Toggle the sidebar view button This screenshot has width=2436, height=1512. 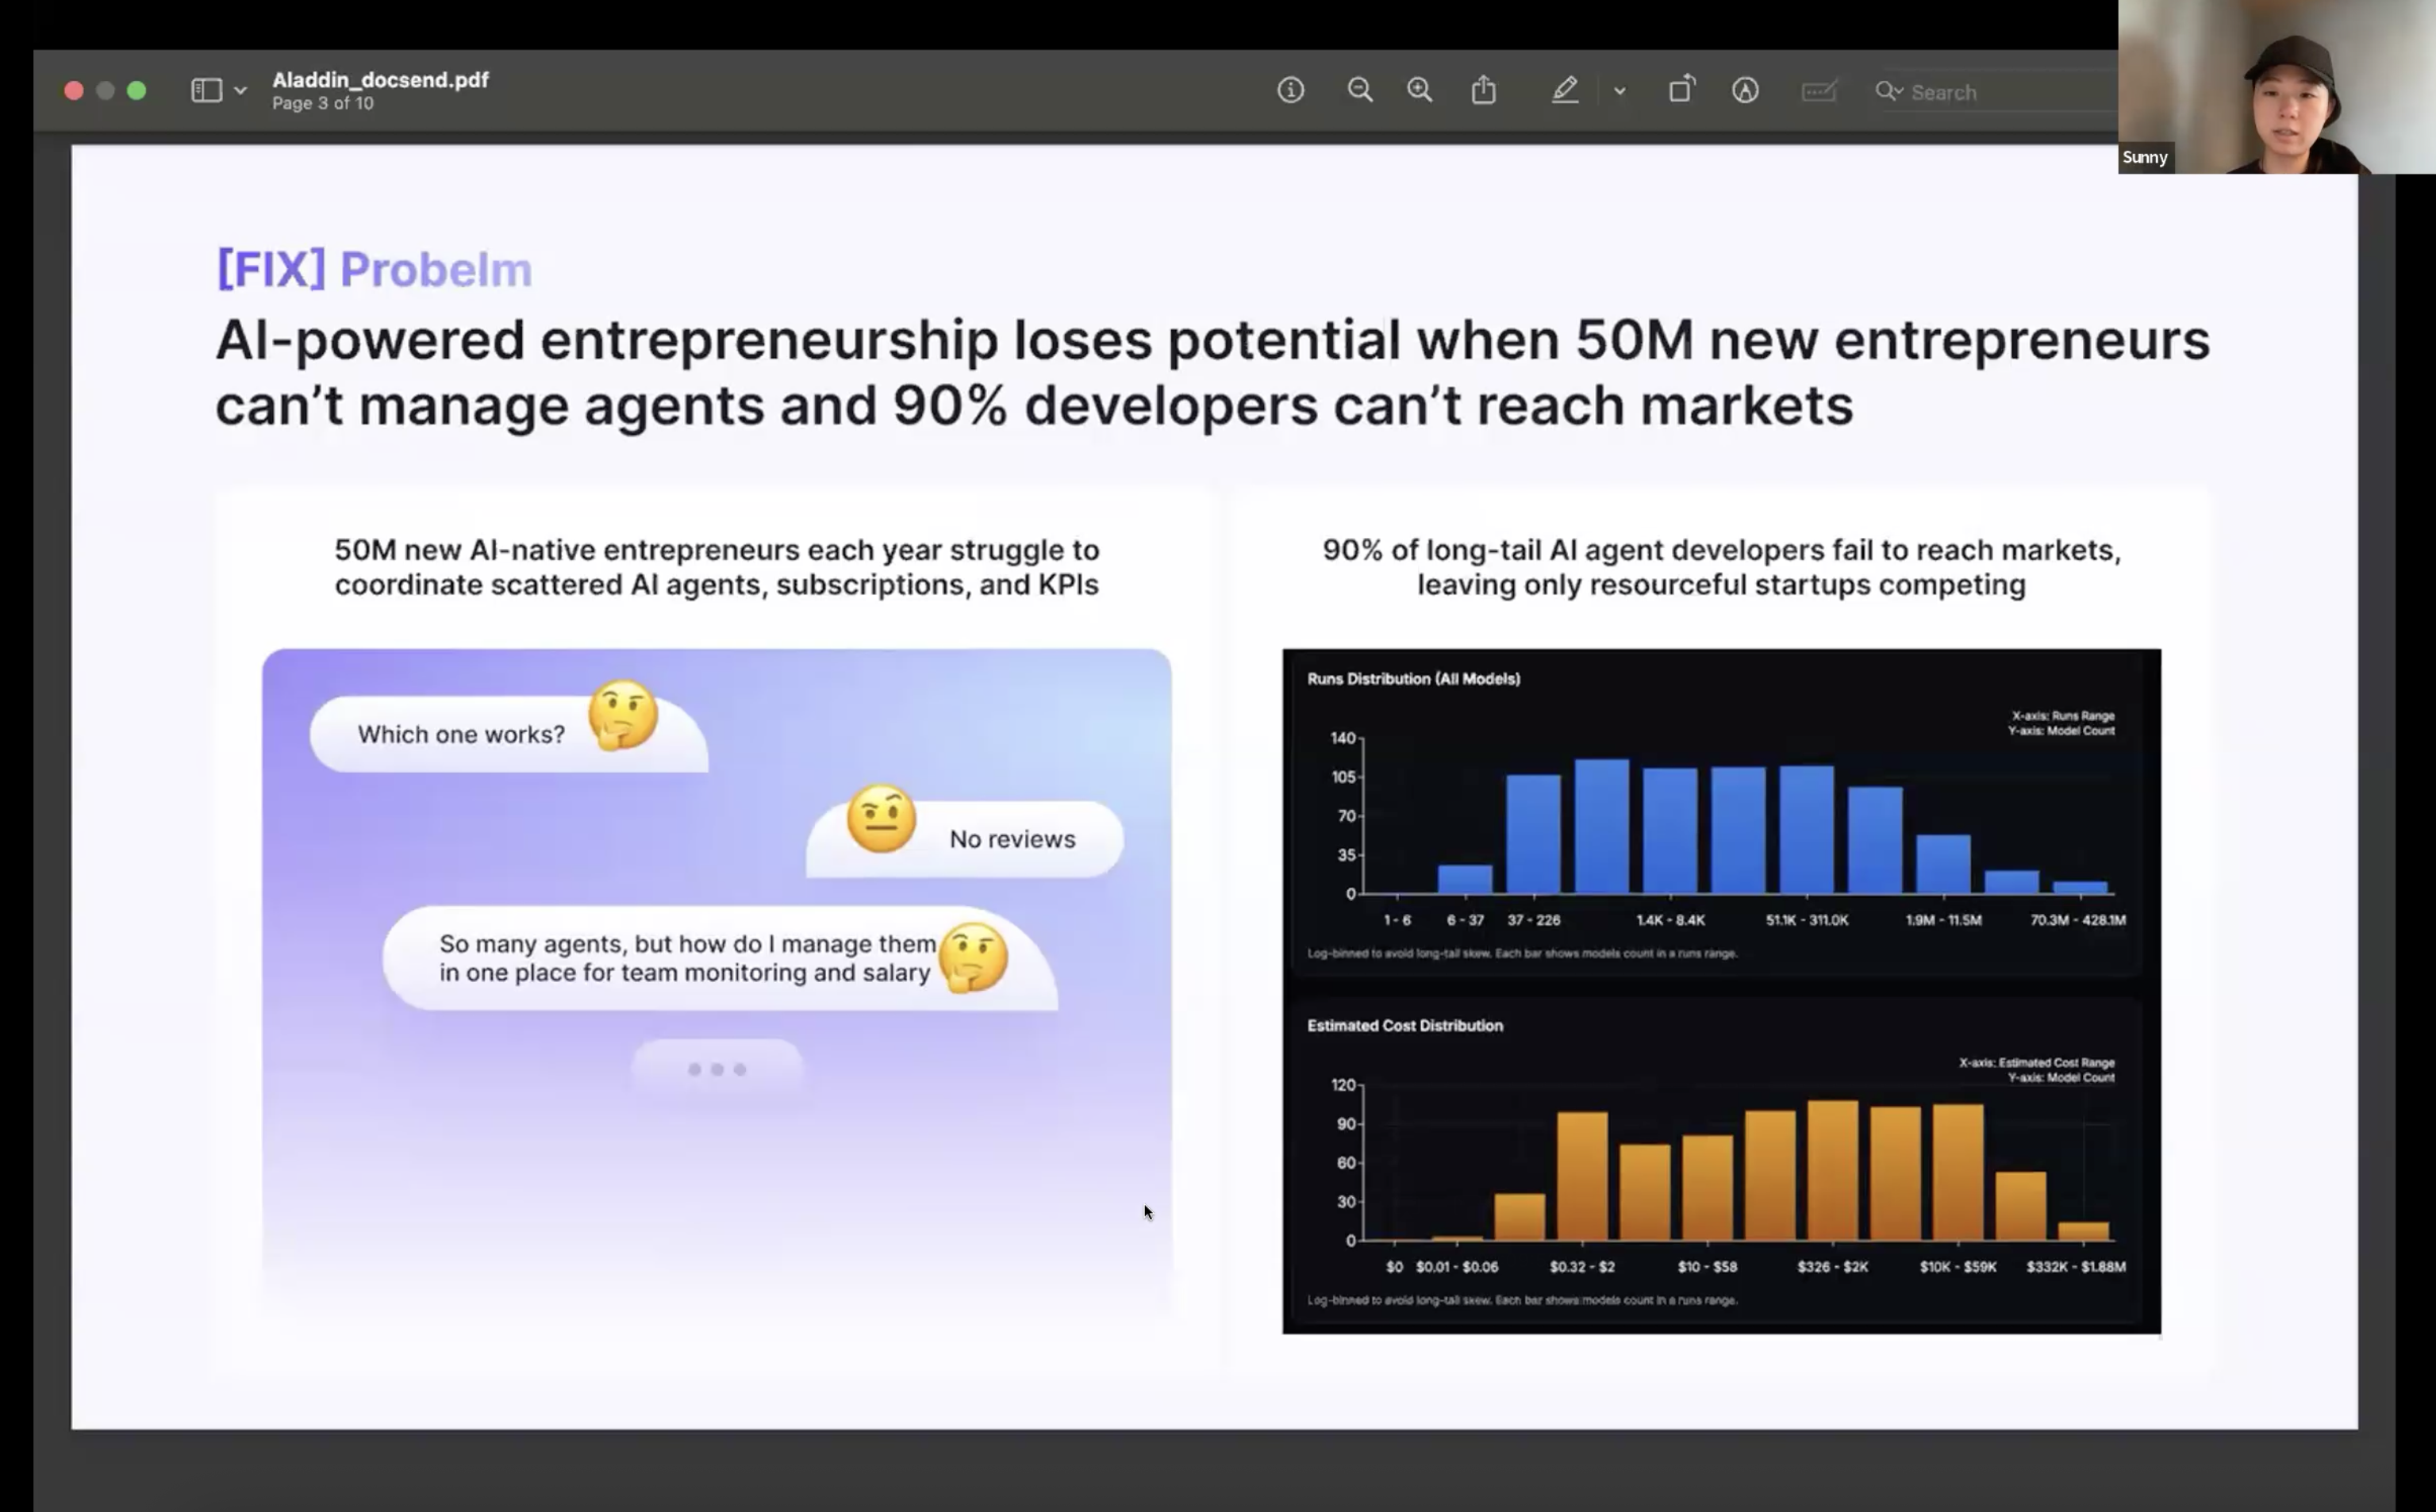[x=206, y=91]
